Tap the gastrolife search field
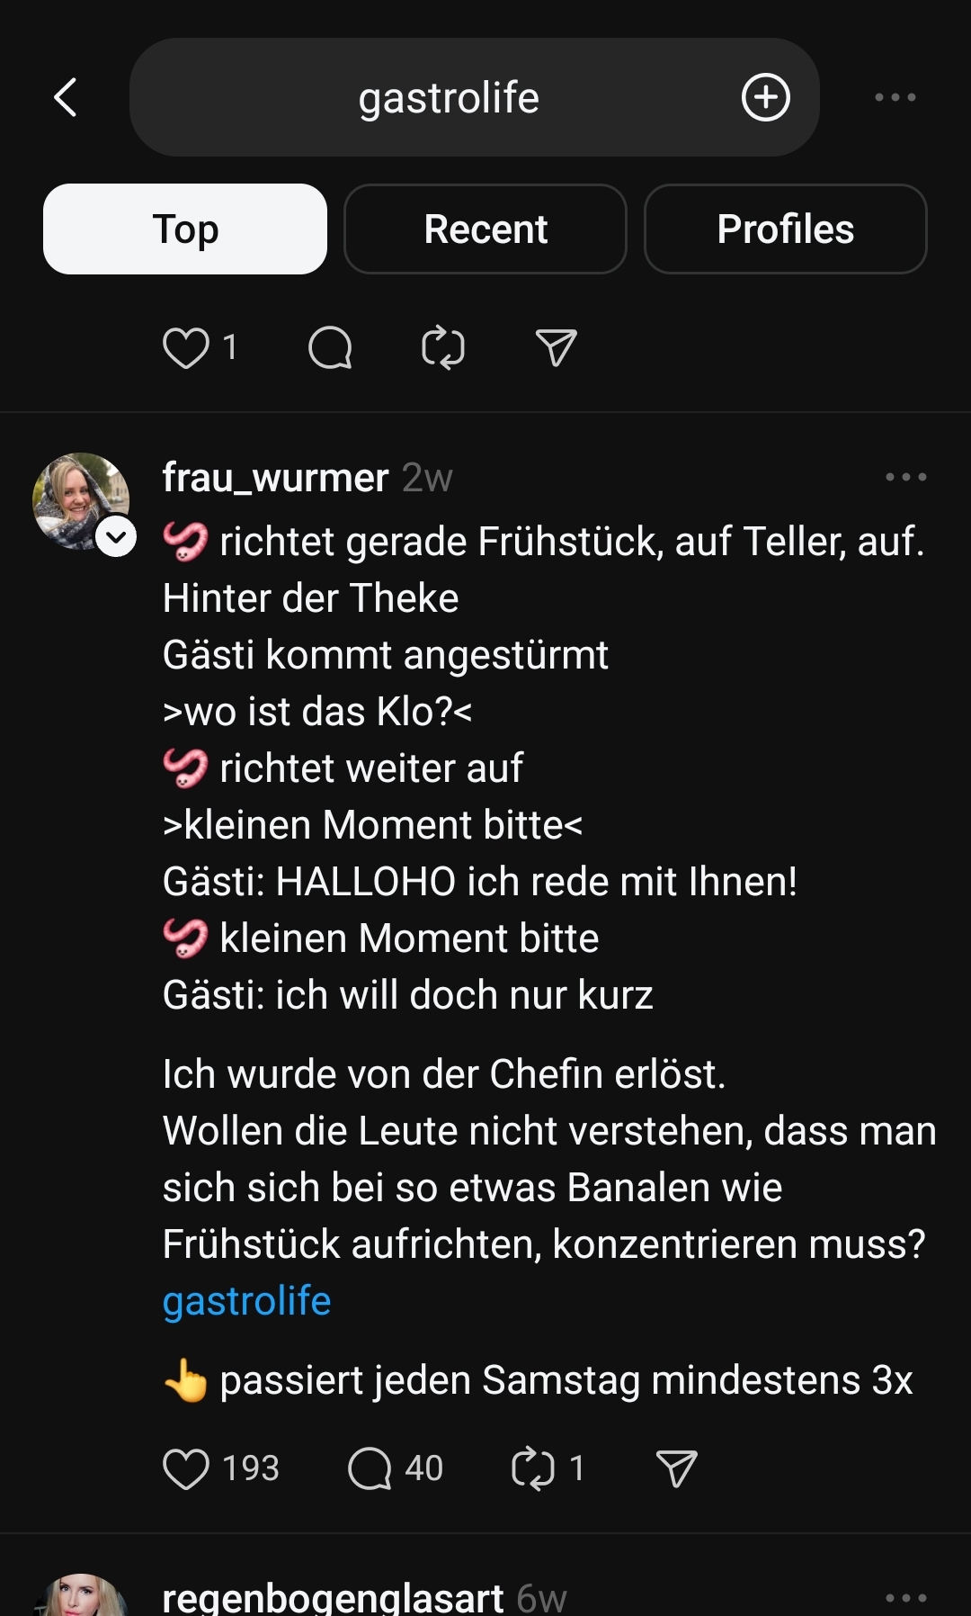This screenshot has height=1616, width=971. point(449,97)
